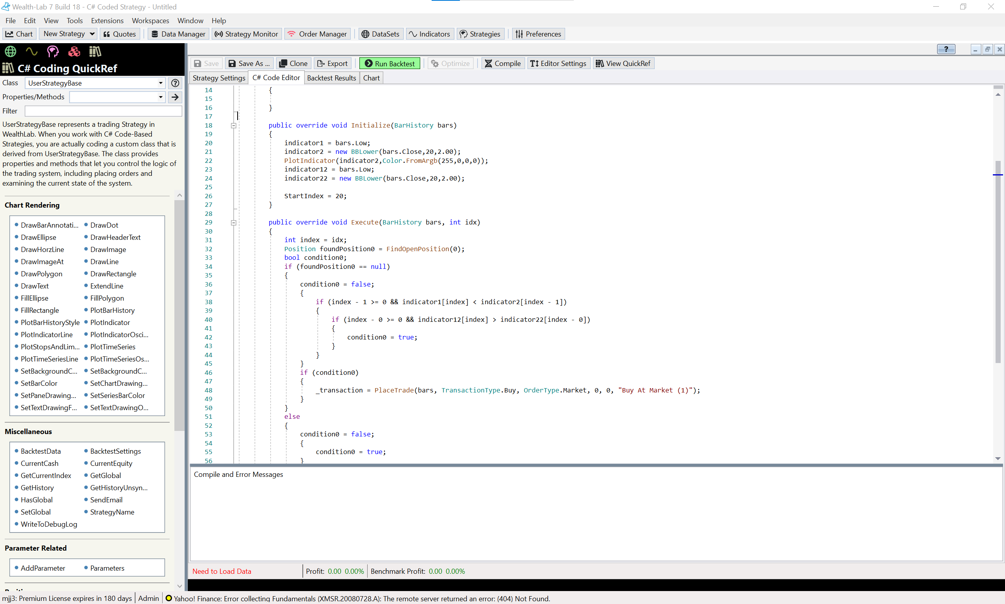Open the DataSets globe icon in sidebar
The image size is (1005, 604).
coord(11,51)
